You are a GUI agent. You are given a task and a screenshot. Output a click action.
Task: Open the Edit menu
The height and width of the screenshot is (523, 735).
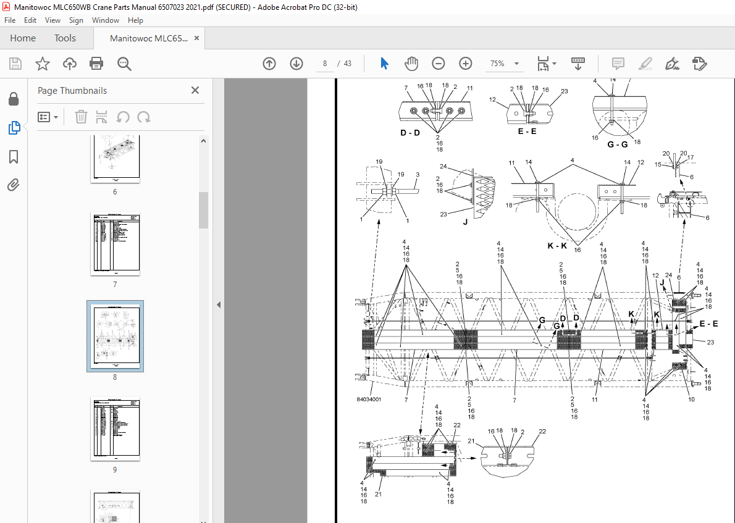(30, 20)
